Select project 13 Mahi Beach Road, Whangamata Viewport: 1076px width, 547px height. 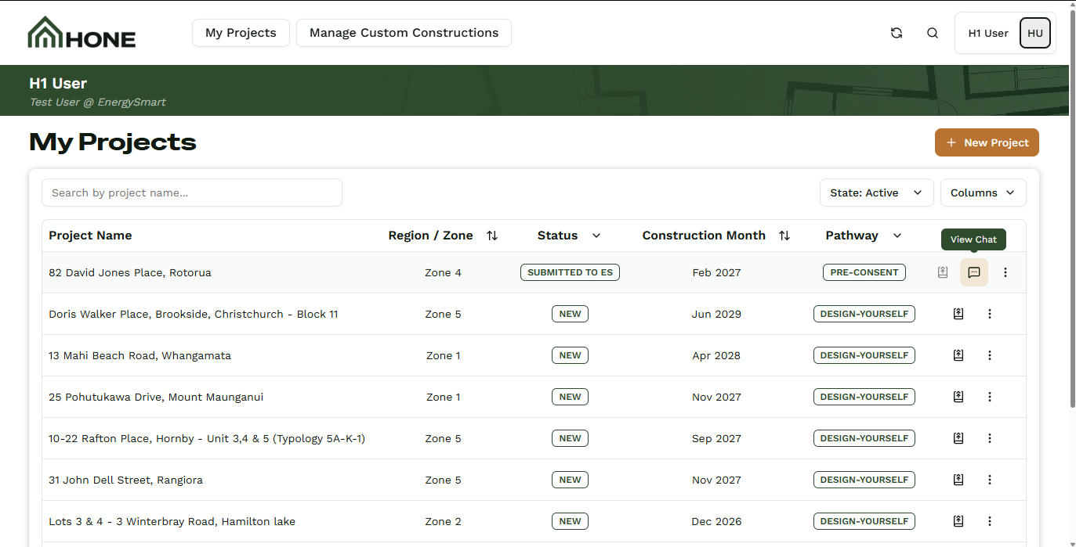point(139,355)
